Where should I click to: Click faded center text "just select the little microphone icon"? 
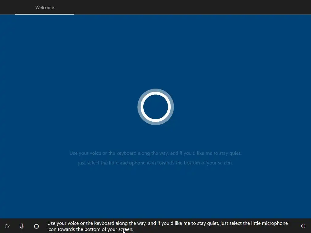117,163
